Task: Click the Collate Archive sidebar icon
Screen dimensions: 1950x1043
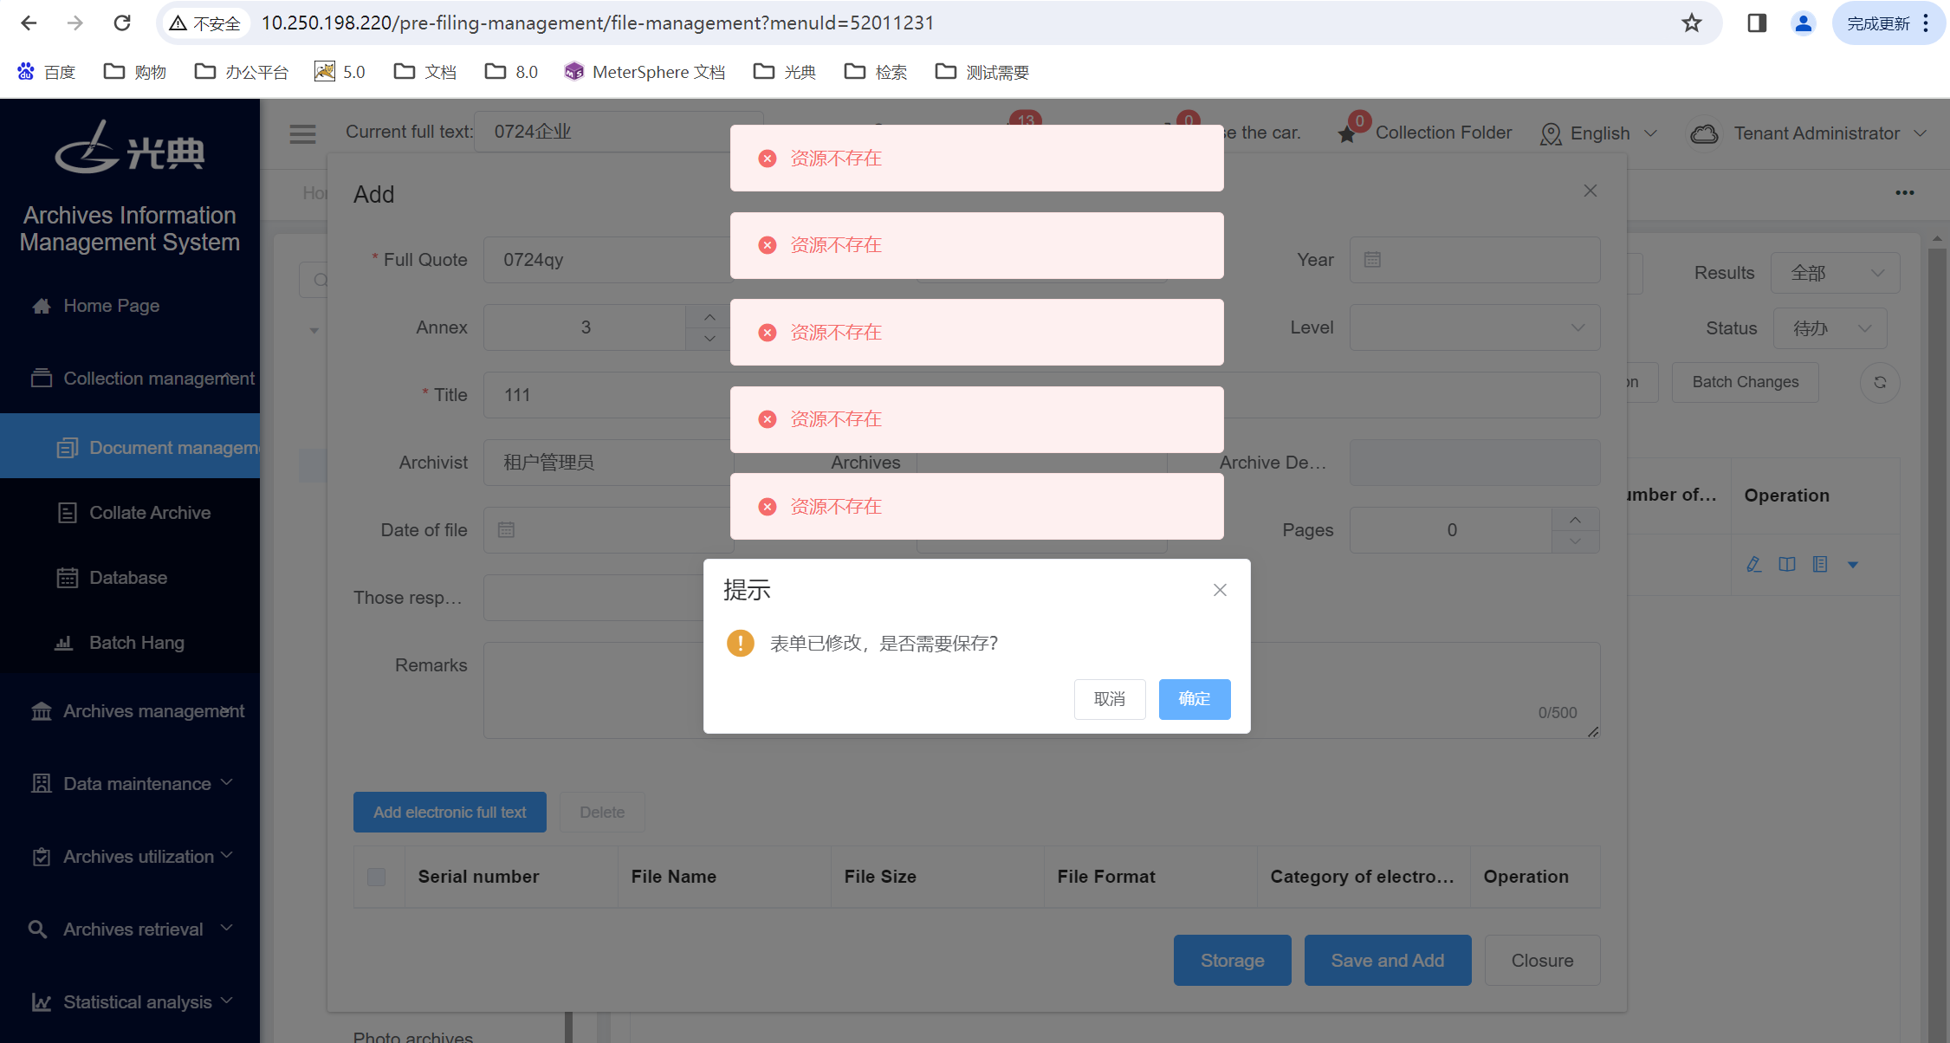Action: 68,513
